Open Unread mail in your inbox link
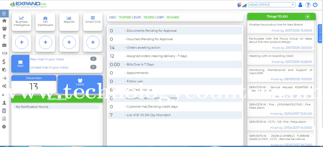This screenshot has height=147, width=323. tap(49, 67)
